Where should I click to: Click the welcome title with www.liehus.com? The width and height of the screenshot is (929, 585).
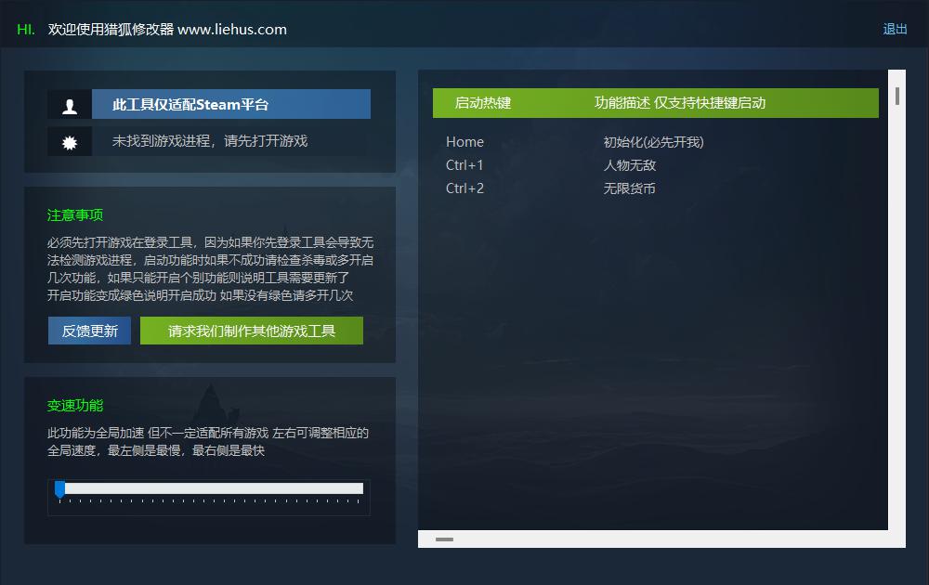[167, 29]
